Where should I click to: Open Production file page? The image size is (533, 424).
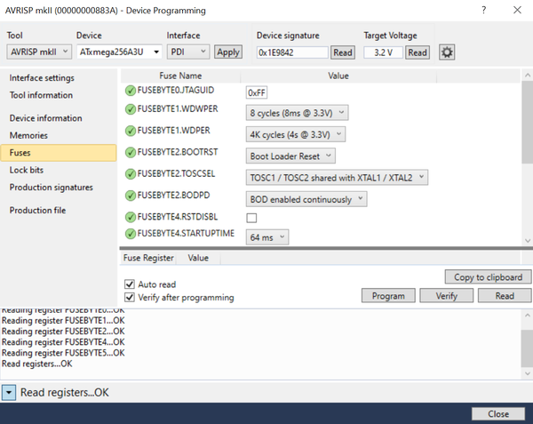(x=37, y=210)
